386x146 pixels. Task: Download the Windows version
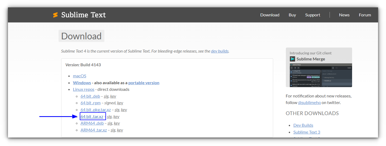[82, 83]
